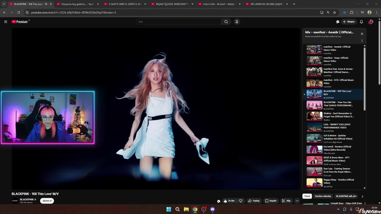Play UZI & Motive Şarkılar Sokaklara Ait
This screenshot has height=214, width=381.
(333, 139)
